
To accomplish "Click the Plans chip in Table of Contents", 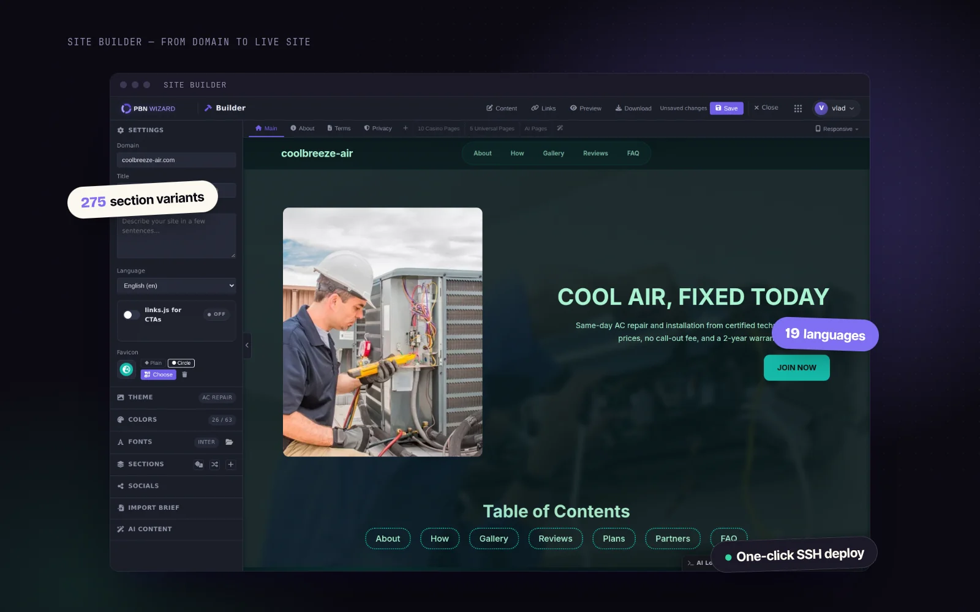I will coord(614,539).
